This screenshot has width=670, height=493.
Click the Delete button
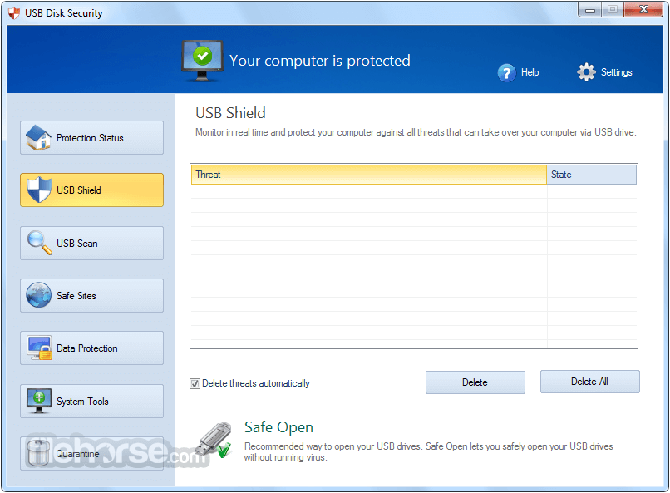(475, 382)
